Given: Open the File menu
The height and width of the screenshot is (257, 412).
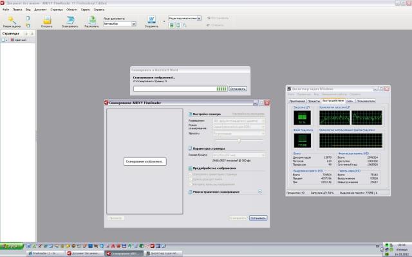Looking at the screenshot, I should point(6,10).
